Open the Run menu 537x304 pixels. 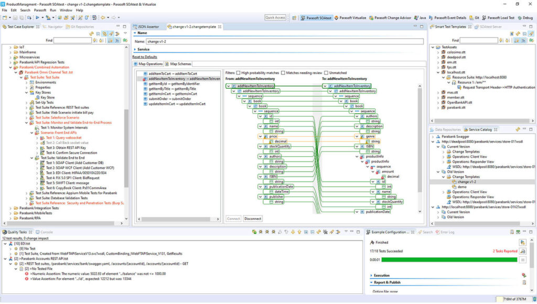53,10
